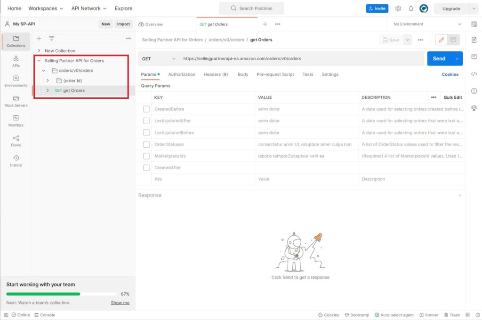
Task: Switch to the Authorization tab
Action: tap(182, 74)
